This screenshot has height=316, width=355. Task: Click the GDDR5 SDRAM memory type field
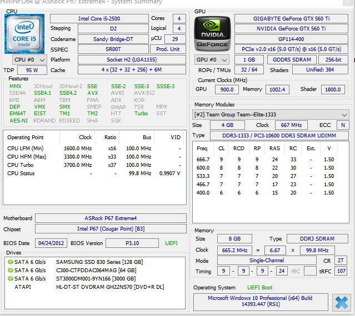pyautogui.click(x=292, y=60)
